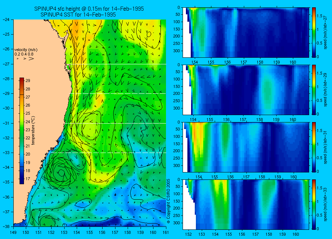
Task: Click the "velocity (m/s)" legend label
Action: 26,50
